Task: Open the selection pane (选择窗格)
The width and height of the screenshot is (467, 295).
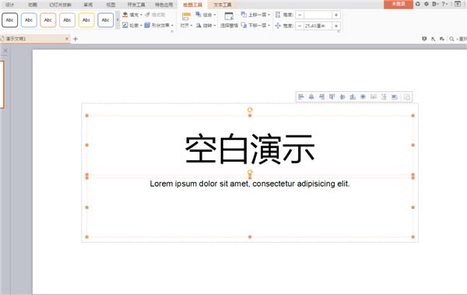Action: [x=229, y=20]
